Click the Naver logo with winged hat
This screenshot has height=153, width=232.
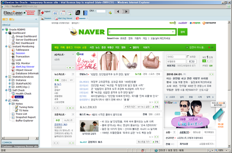pyautogui.click(x=87, y=32)
